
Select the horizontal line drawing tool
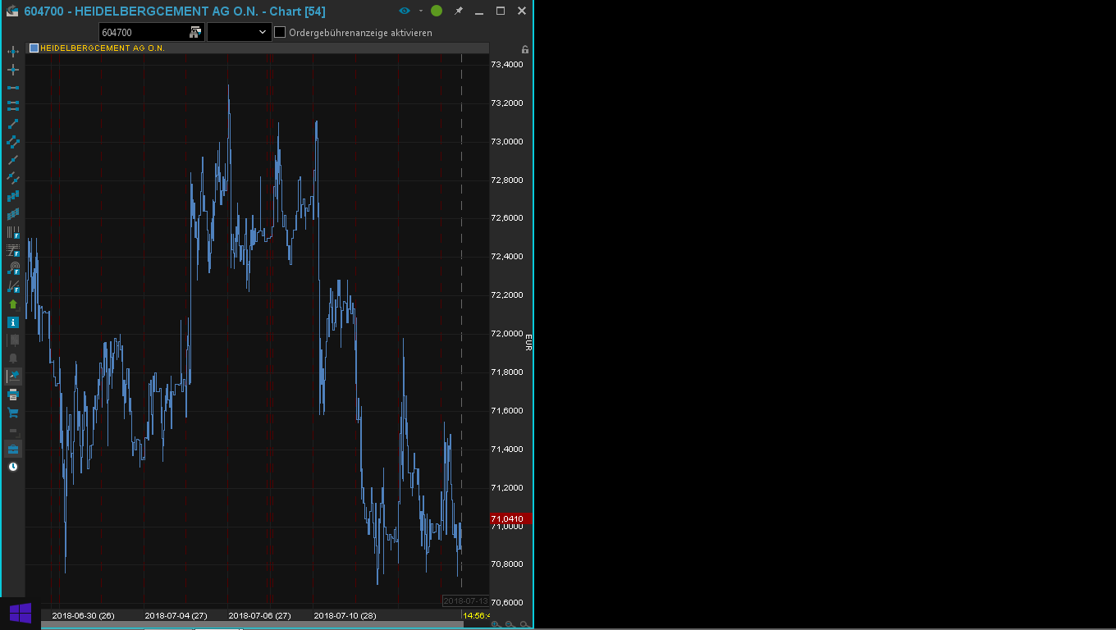tap(13, 88)
